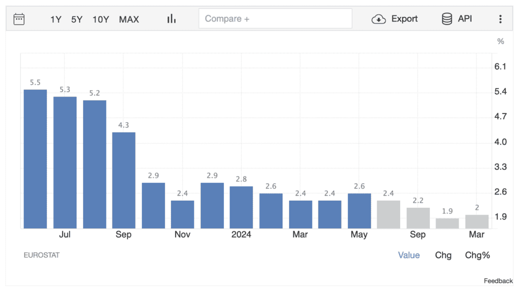Click the Nov x-axis label
Screen dimensions: 526x292
click(x=182, y=235)
